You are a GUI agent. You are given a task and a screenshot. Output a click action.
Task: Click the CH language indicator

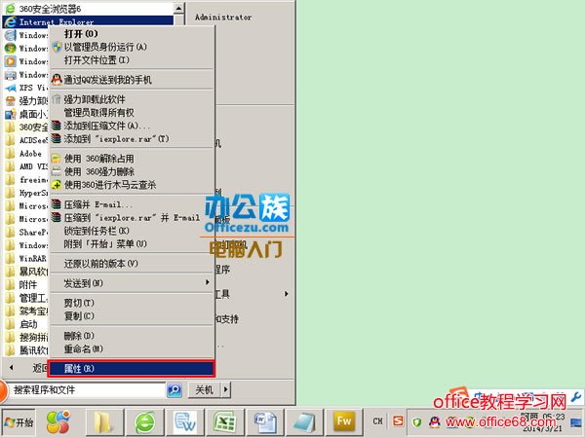pyautogui.click(x=377, y=421)
